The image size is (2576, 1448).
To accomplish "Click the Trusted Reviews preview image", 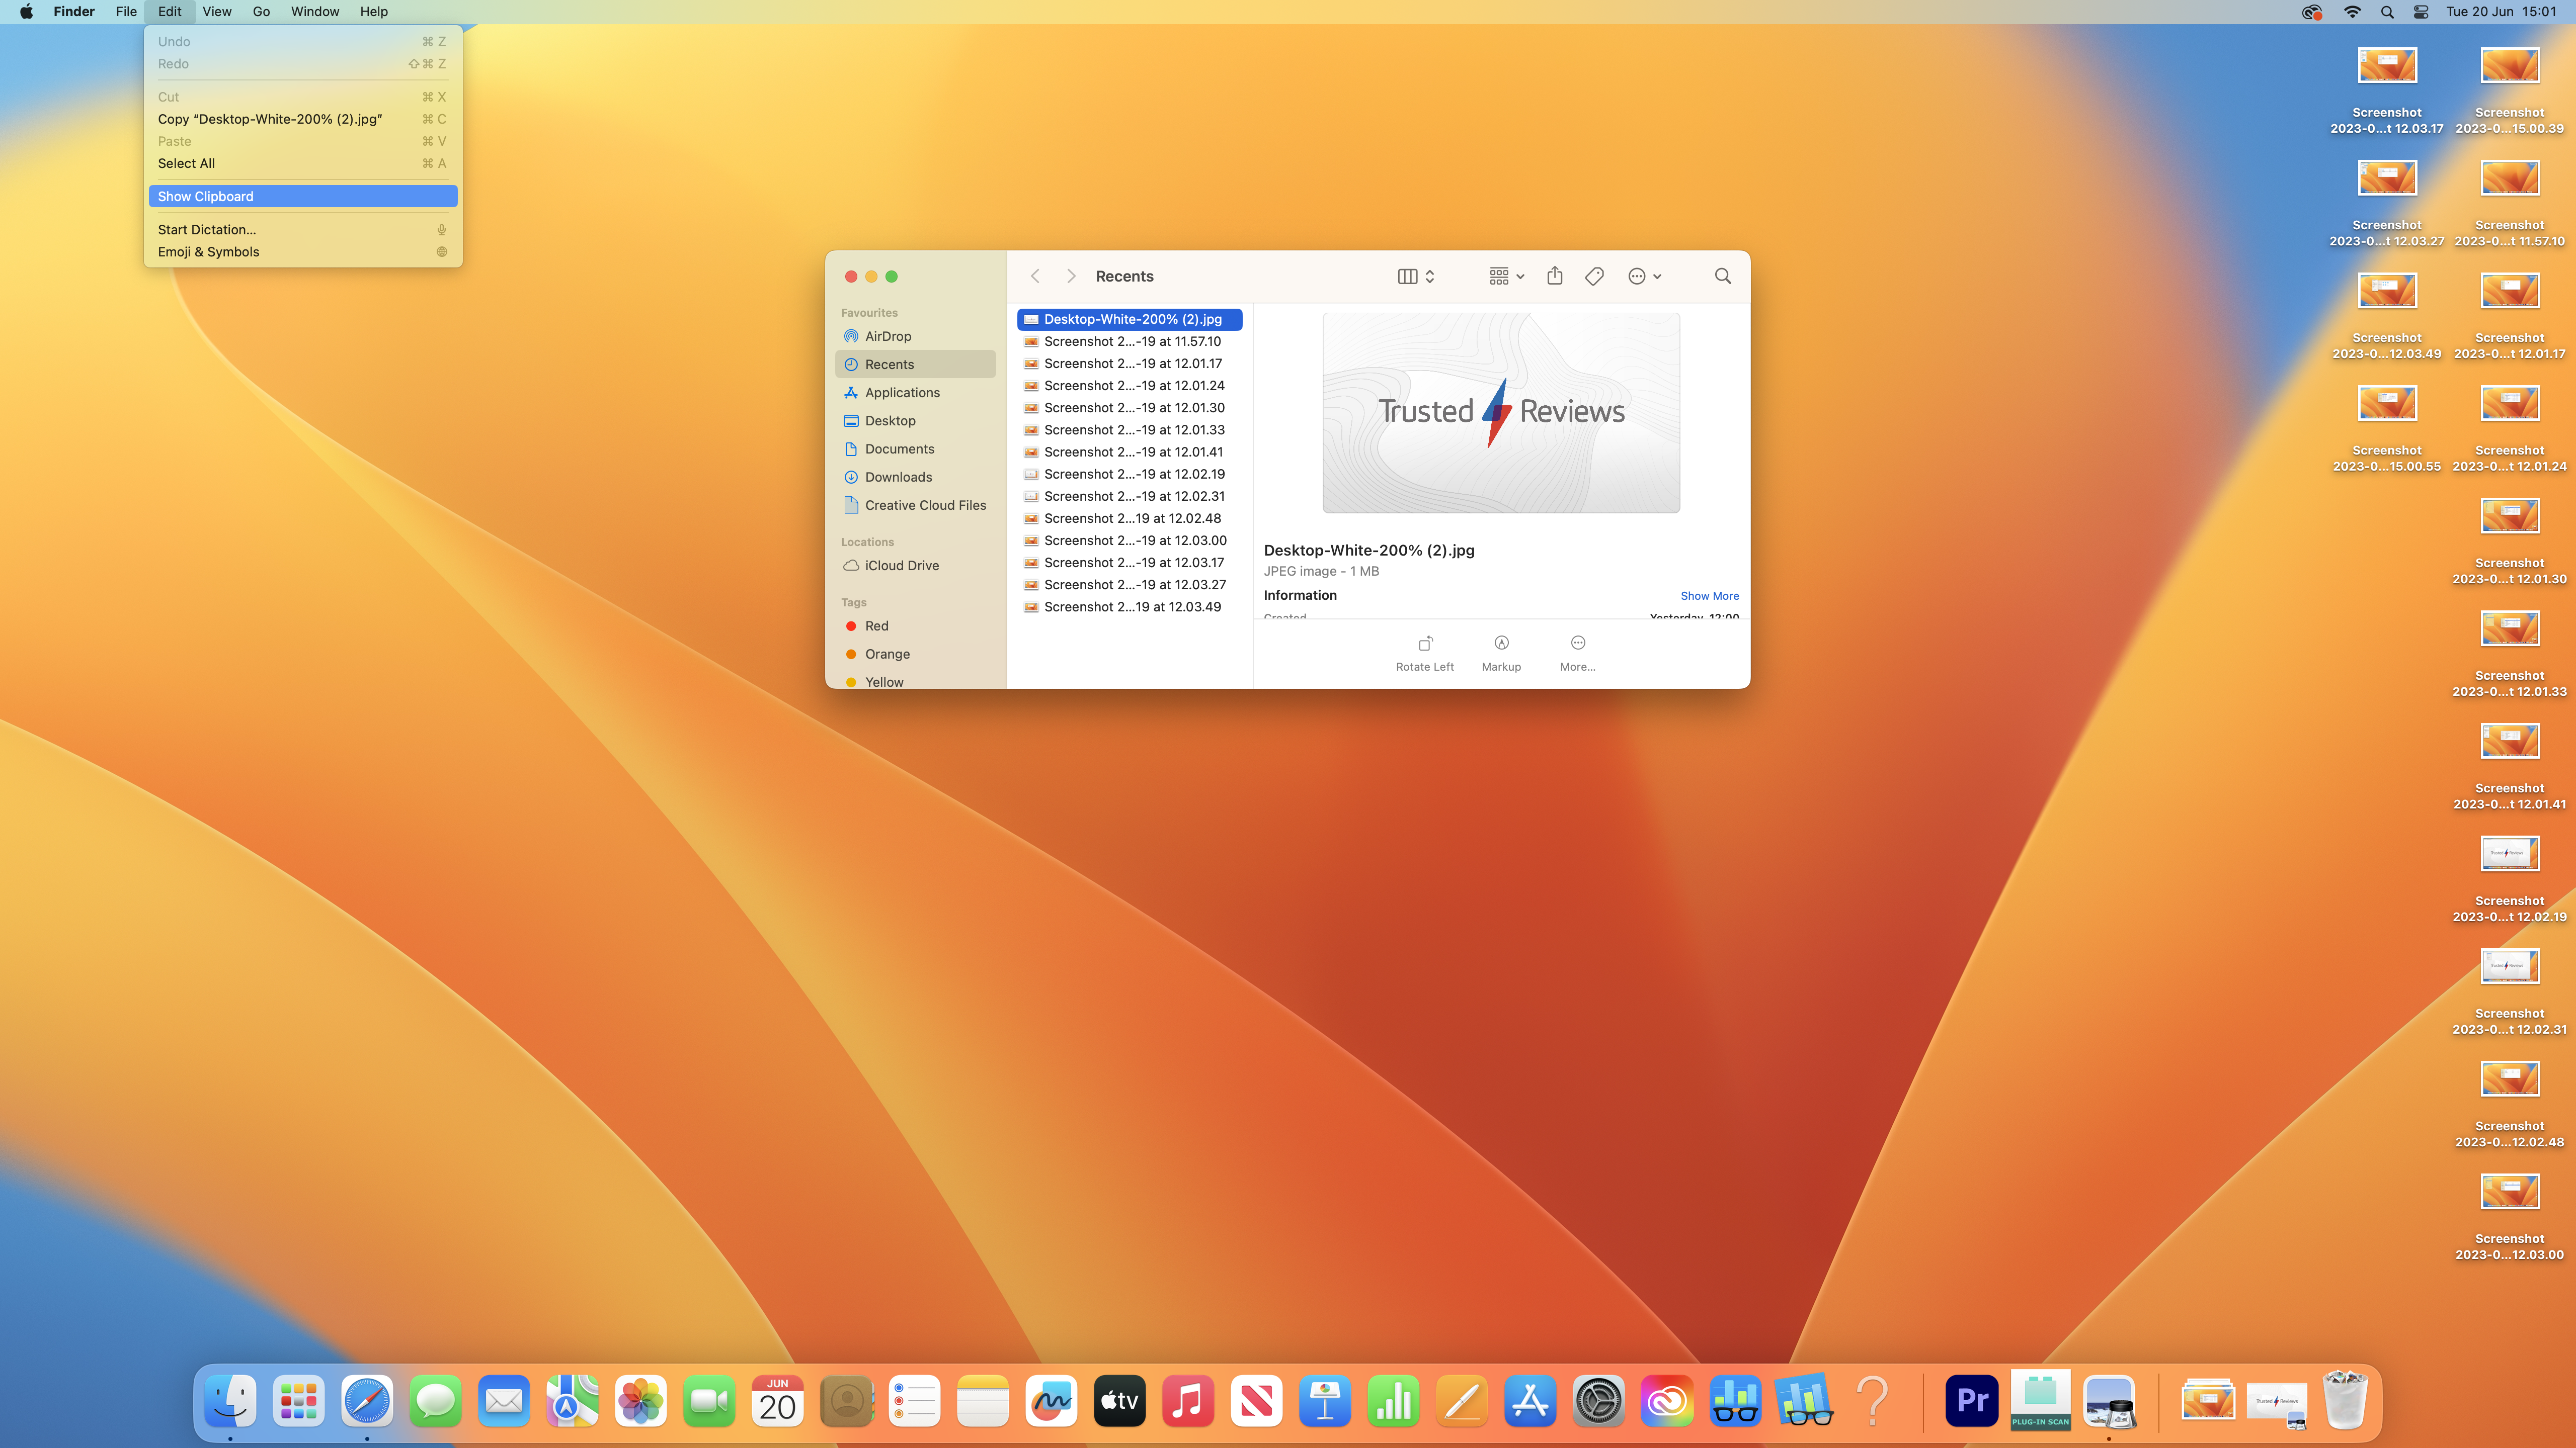I will click(x=1501, y=413).
